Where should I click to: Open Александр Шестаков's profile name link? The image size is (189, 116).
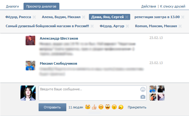(x=59, y=38)
